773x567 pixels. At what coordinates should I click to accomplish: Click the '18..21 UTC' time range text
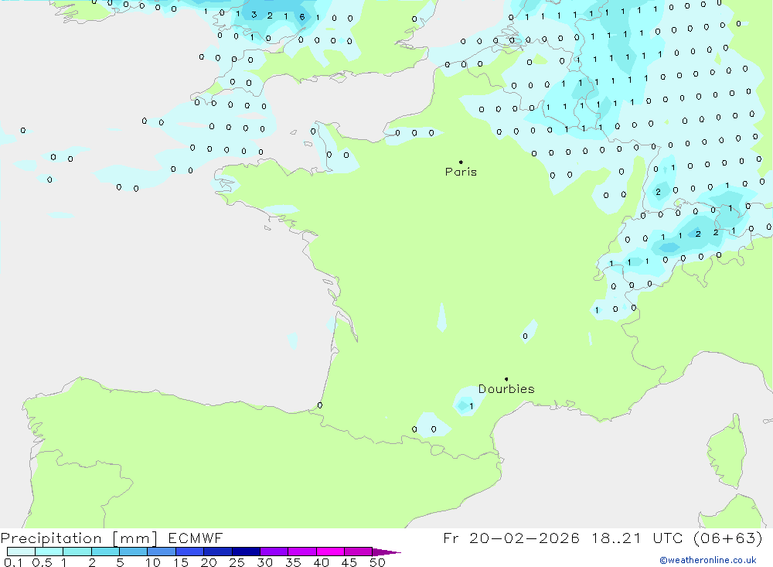pos(638,538)
